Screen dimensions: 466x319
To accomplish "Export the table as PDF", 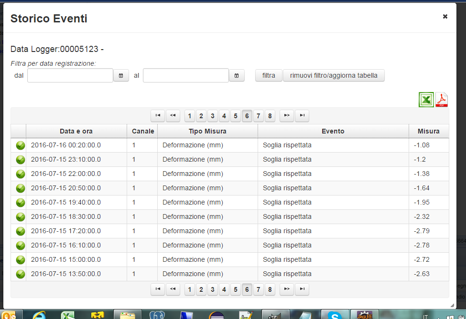I will pyautogui.click(x=442, y=100).
